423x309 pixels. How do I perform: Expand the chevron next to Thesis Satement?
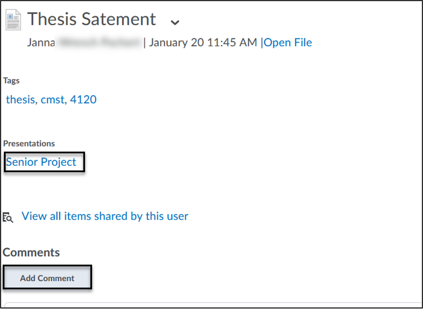175,22
